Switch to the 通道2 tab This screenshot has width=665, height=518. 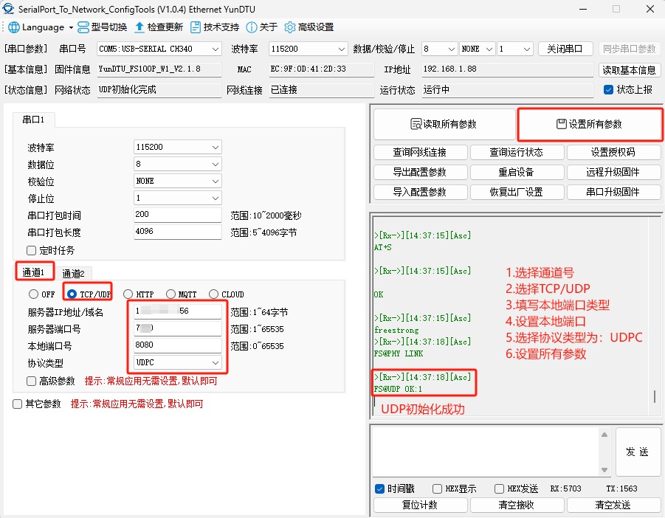click(73, 274)
